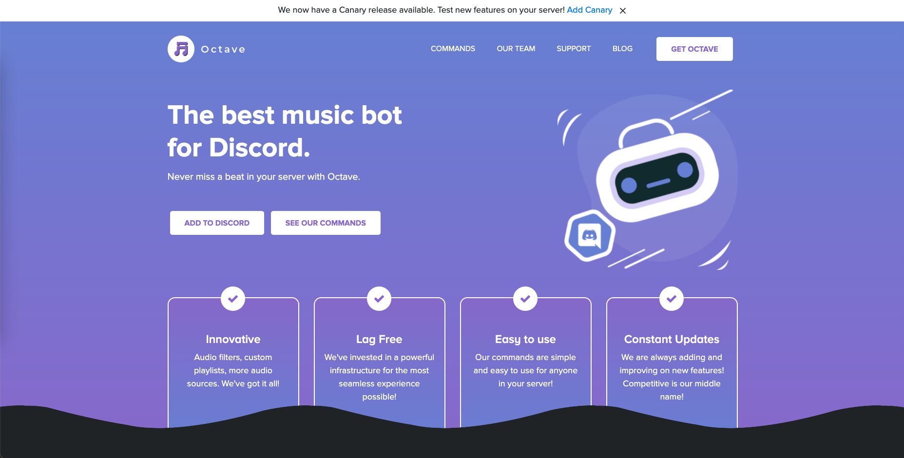Go to the Support page in navigation

pyautogui.click(x=574, y=49)
